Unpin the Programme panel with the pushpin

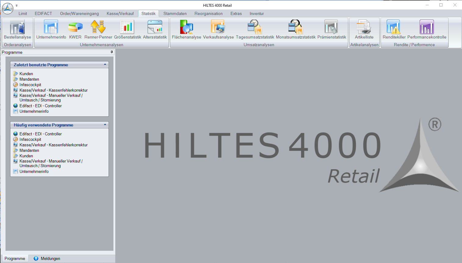[112, 52]
